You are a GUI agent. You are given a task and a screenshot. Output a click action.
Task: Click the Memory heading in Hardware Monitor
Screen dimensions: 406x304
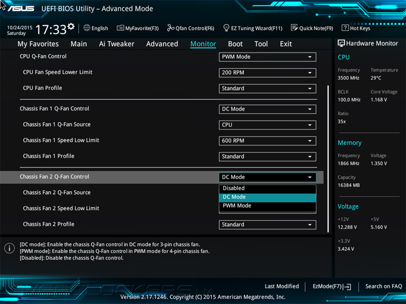pyautogui.click(x=350, y=143)
